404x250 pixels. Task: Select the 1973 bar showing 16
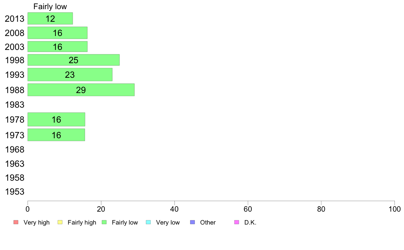pyautogui.click(x=56, y=135)
